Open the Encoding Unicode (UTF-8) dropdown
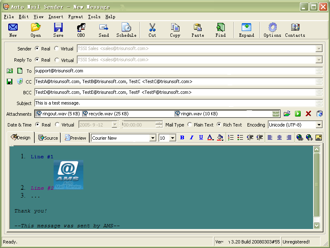Image resolution: width=330 pixels, height=248 pixels. (x=319, y=124)
